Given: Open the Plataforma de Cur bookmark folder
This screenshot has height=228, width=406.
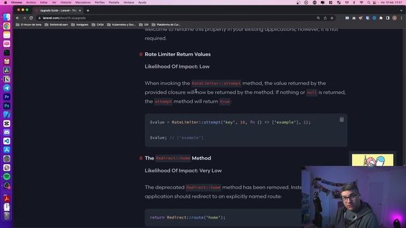Looking at the screenshot, I should pyautogui.click(x=166, y=25).
